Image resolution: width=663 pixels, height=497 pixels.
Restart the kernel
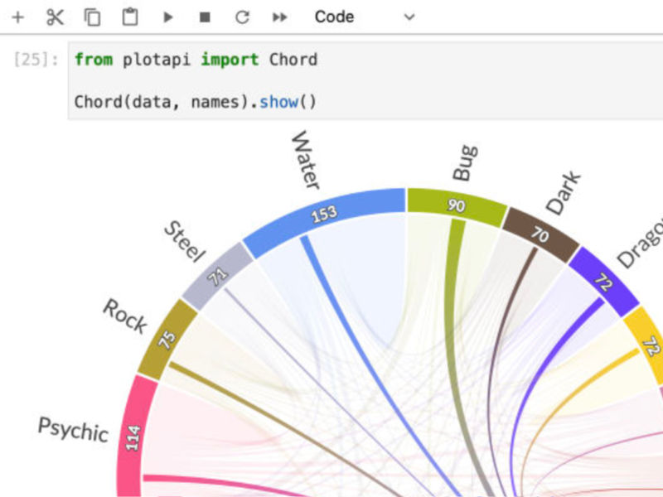242,17
